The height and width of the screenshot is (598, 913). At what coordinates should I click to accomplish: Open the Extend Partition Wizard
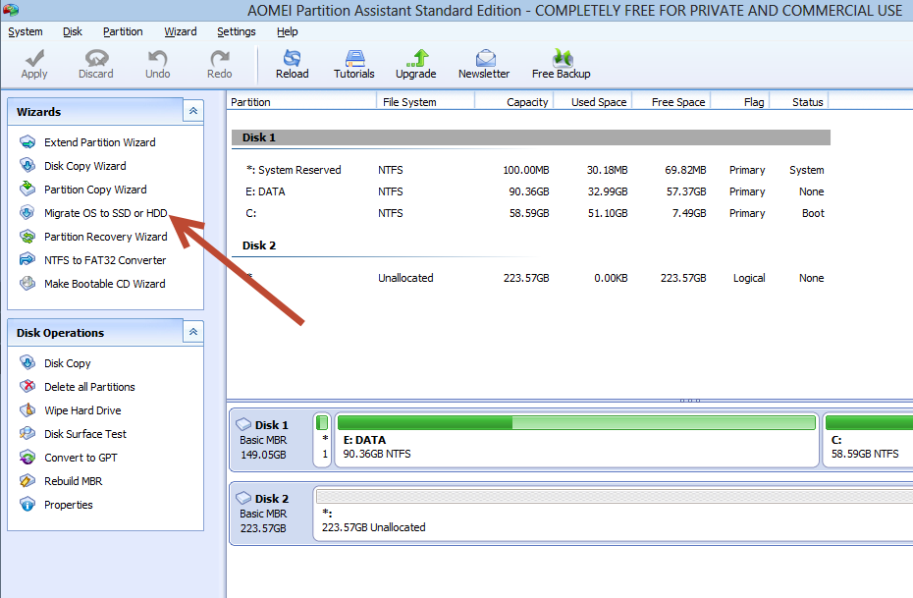coord(99,142)
